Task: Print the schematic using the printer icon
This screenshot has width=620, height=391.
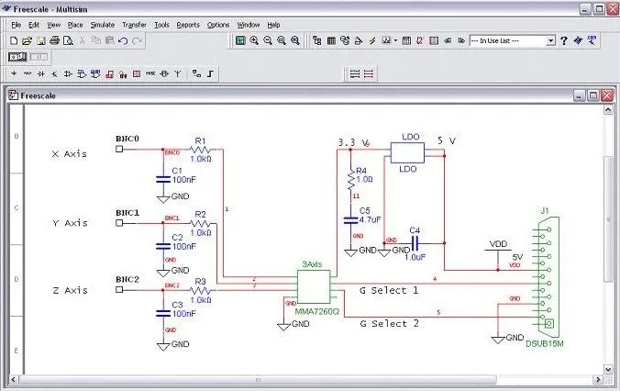Action: pyautogui.click(x=54, y=40)
